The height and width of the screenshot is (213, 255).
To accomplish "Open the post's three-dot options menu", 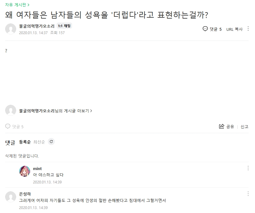I will tap(248, 29).
